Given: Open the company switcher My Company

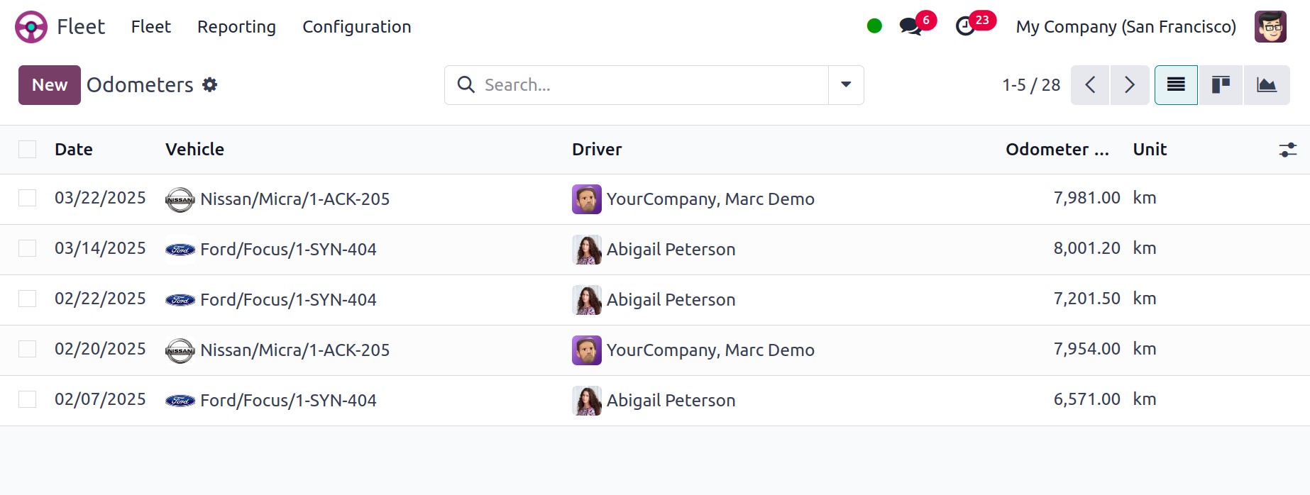Looking at the screenshot, I should coord(1125,27).
